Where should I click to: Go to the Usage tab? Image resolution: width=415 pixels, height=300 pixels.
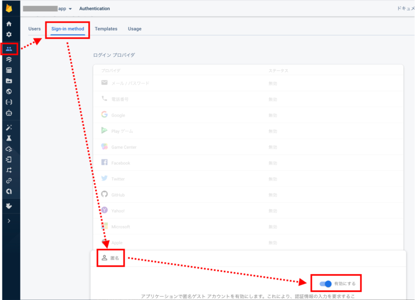(x=135, y=29)
